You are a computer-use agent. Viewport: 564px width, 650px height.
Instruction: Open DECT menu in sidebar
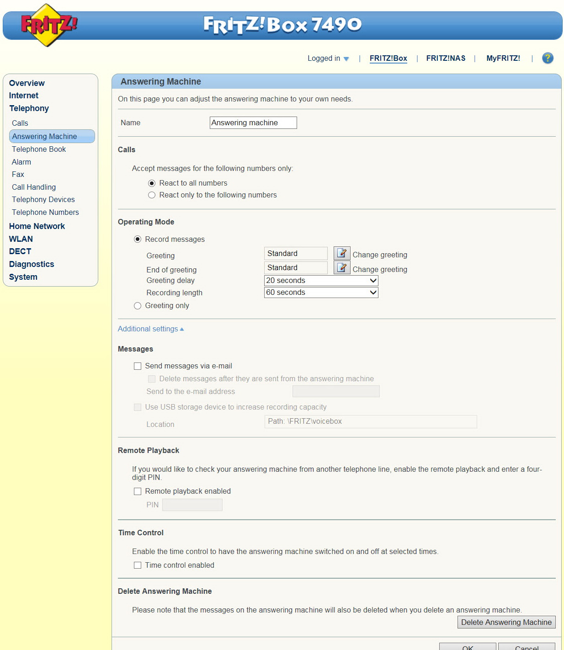coord(20,251)
